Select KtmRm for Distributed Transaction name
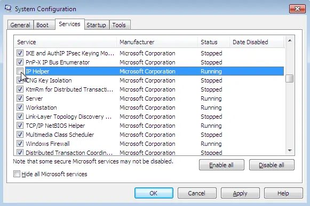 pos(69,89)
